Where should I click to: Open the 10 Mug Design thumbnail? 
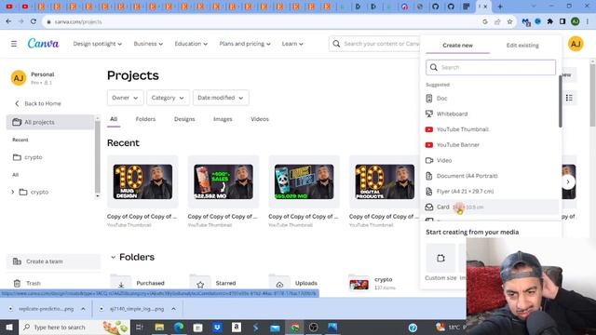pos(142,182)
